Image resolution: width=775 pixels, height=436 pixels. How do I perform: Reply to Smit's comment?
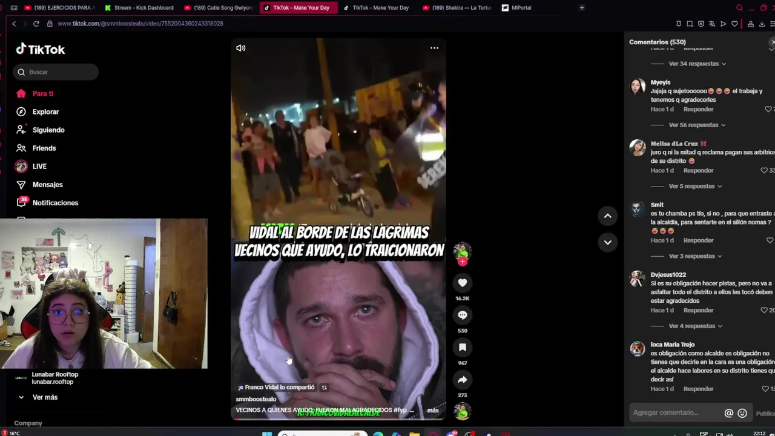[x=698, y=240]
